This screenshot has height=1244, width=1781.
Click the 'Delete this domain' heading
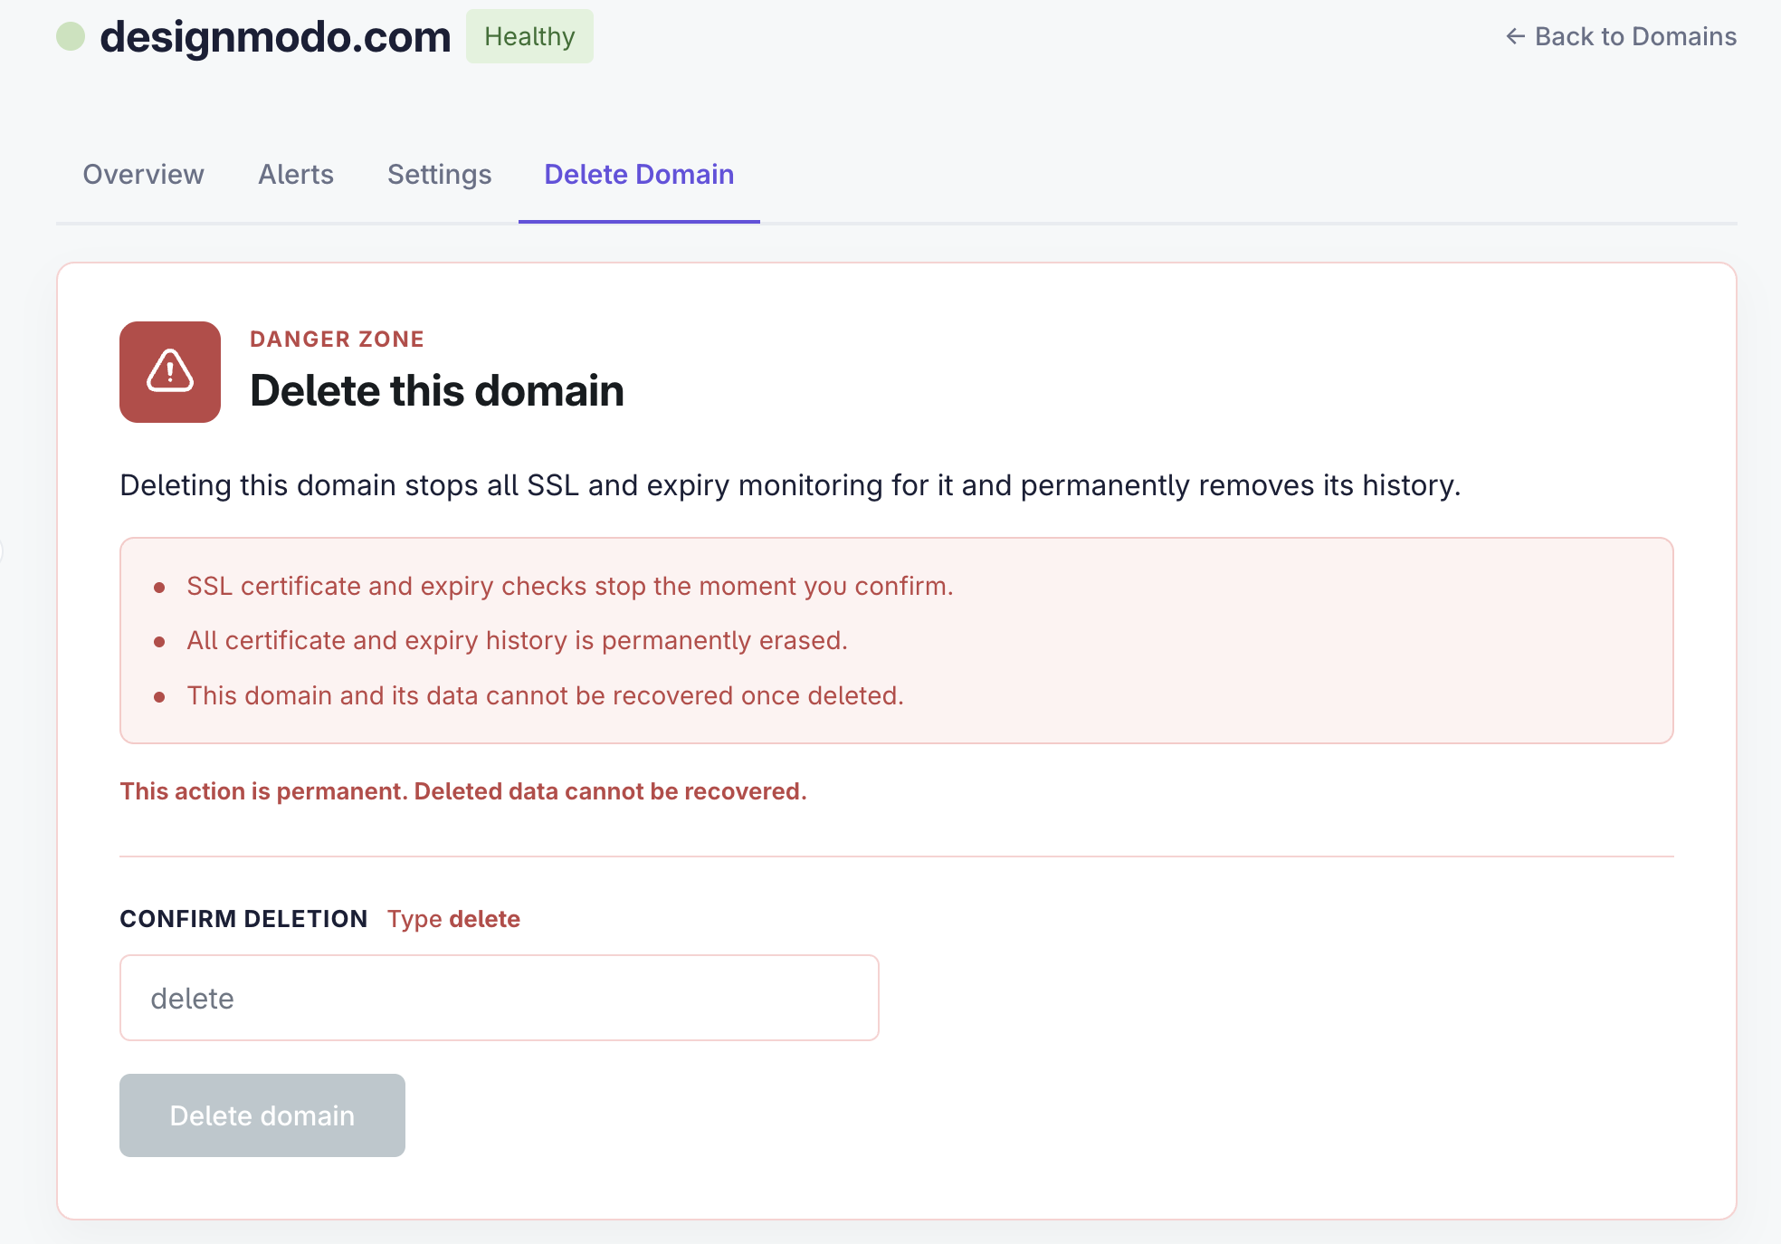[x=437, y=390]
